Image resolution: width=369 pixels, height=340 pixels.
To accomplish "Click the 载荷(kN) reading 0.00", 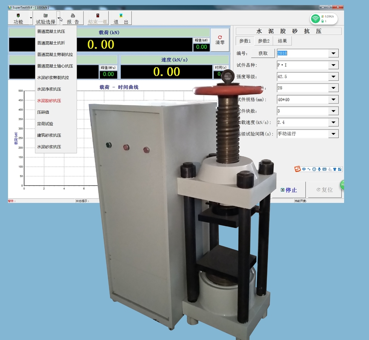I will pyautogui.click(x=101, y=44).
